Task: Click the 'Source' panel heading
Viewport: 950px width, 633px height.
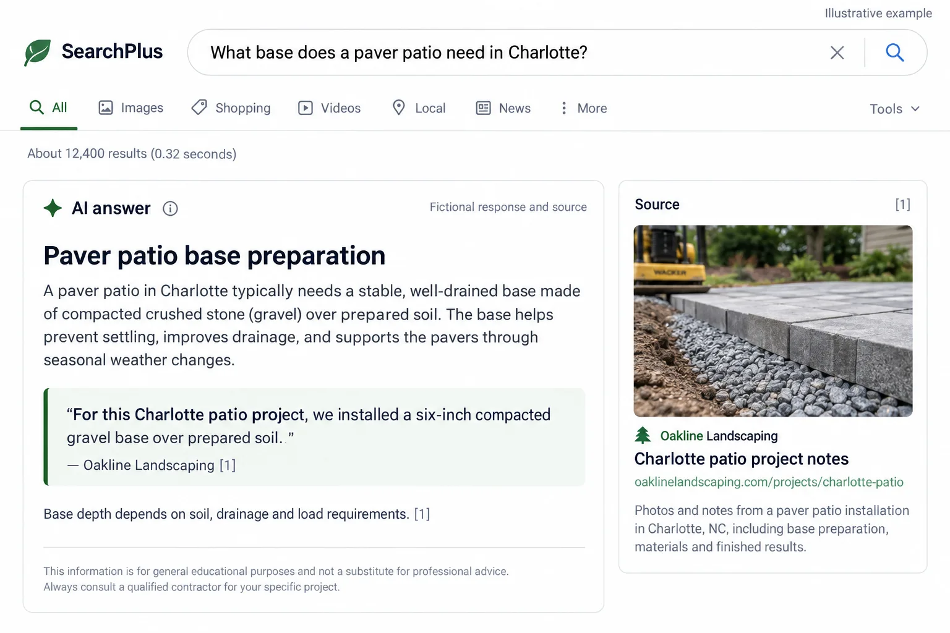Action: tap(657, 205)
